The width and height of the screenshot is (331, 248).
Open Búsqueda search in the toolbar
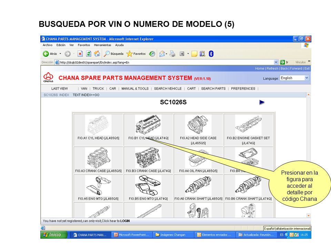113,54
